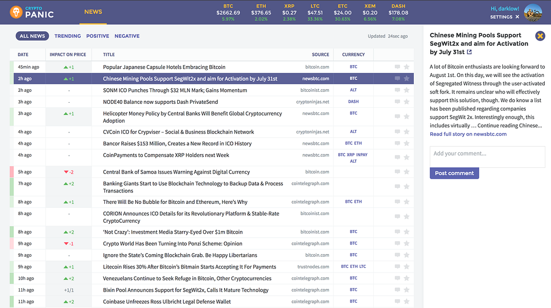Switch to the TRENDING filter
551x308 pixels.
click(x=67, y=36)
